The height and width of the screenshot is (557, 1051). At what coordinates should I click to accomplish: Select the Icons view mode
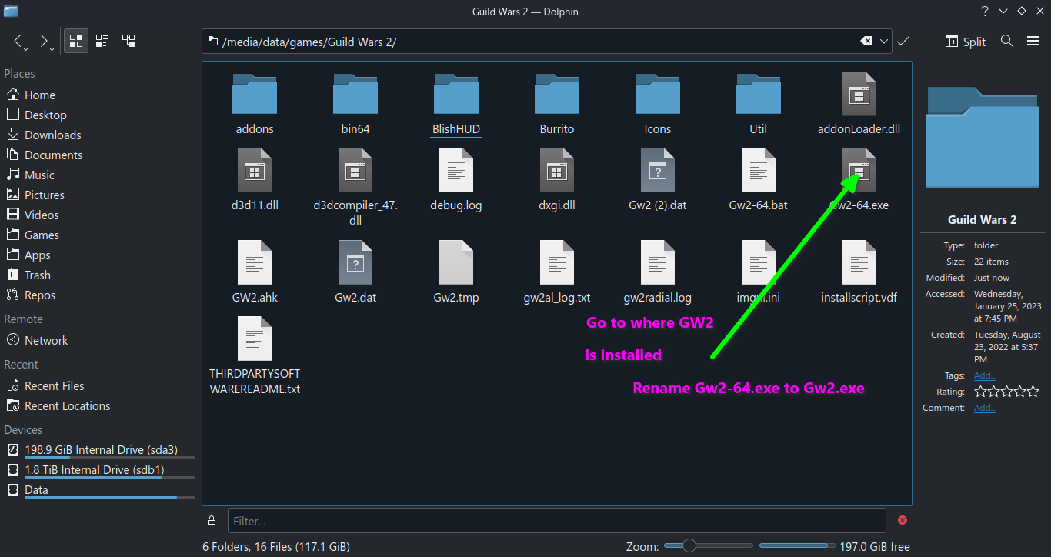click(75, 41)
